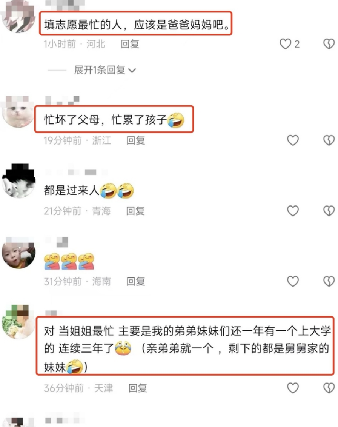Dislike the Qinghai comment with broken heart
This screenshot has height=427, width=338.
point(329,211)
